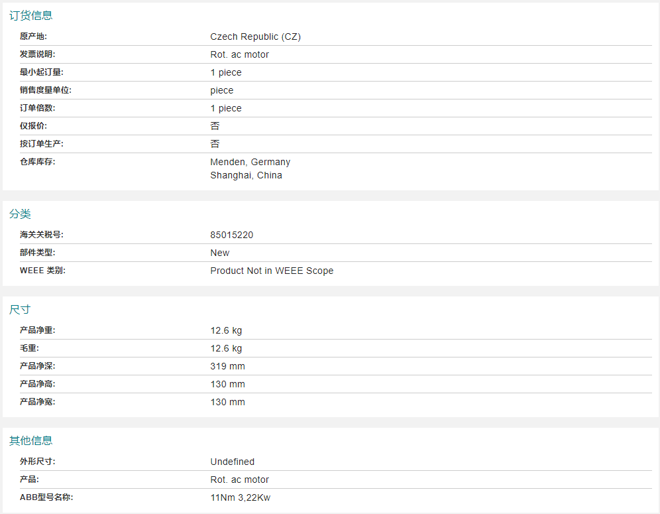Image resolution: width=660 pixels, height=514 pixels.
Task: Click the 尺寸 section heading
Action: (x=20, y=310)
